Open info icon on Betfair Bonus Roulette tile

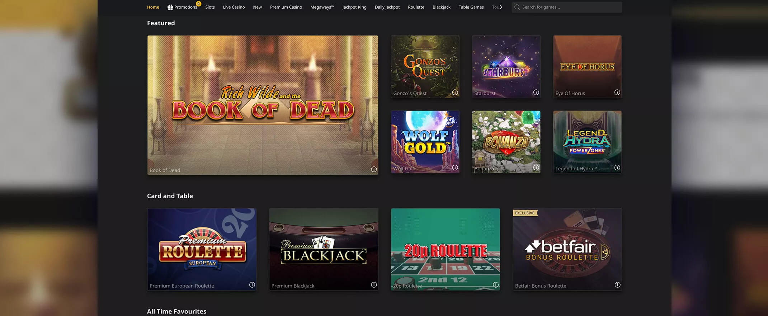(617, 285)
